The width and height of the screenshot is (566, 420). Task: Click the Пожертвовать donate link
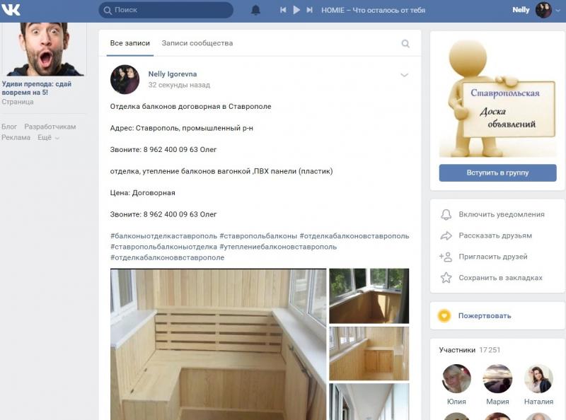tap(485, 316)
